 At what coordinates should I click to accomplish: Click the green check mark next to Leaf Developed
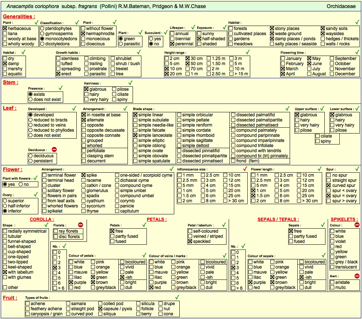pyautogui.click(x=74, y=109)
